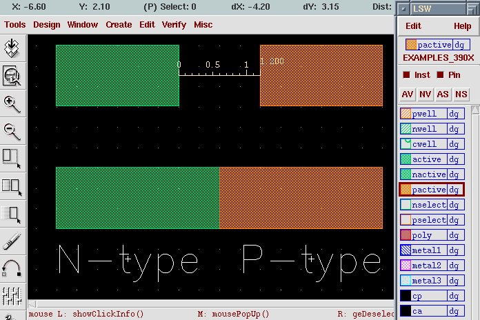Open the LSW Edit menu
480x320 pixels.
tap(413, 26)
